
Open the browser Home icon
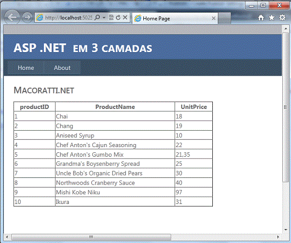click(261, 18)
